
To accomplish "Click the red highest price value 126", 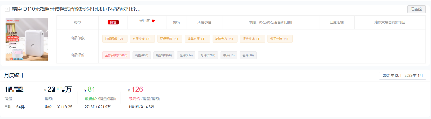I will pyautogui.click(x=137, y=89).
